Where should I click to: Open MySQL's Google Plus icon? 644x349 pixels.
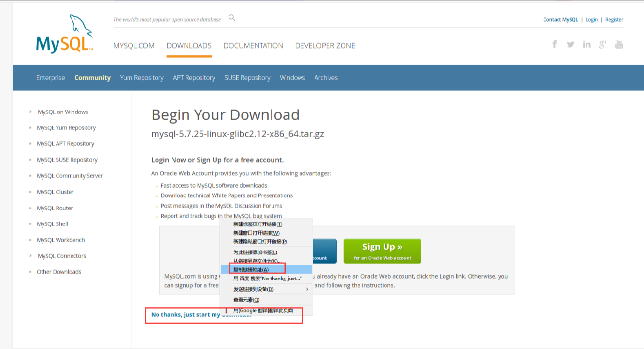pos(602,44)
